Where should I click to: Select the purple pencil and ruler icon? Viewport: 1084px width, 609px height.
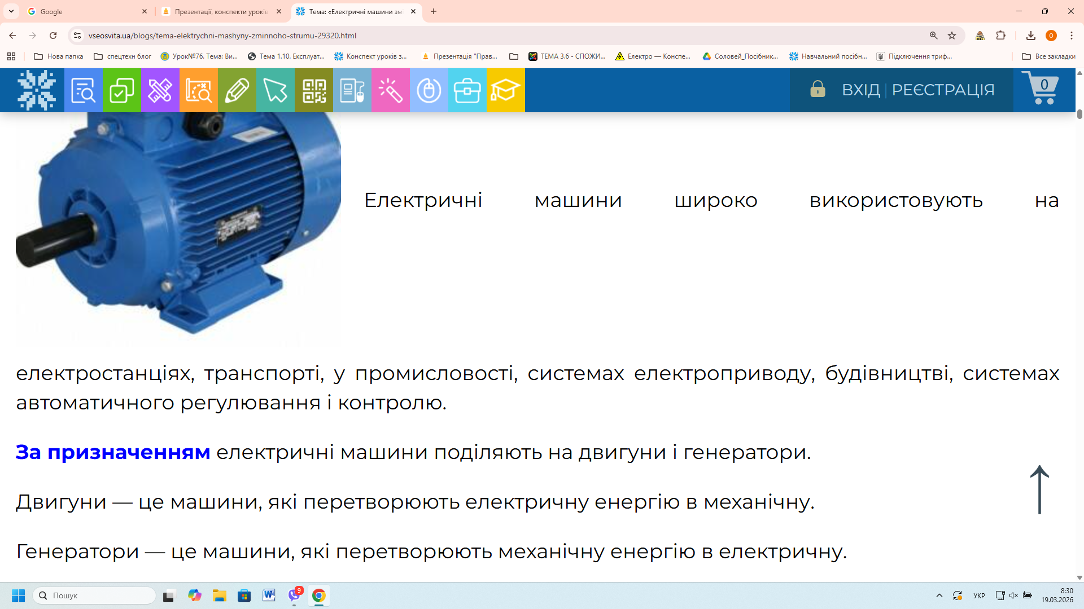160,90
